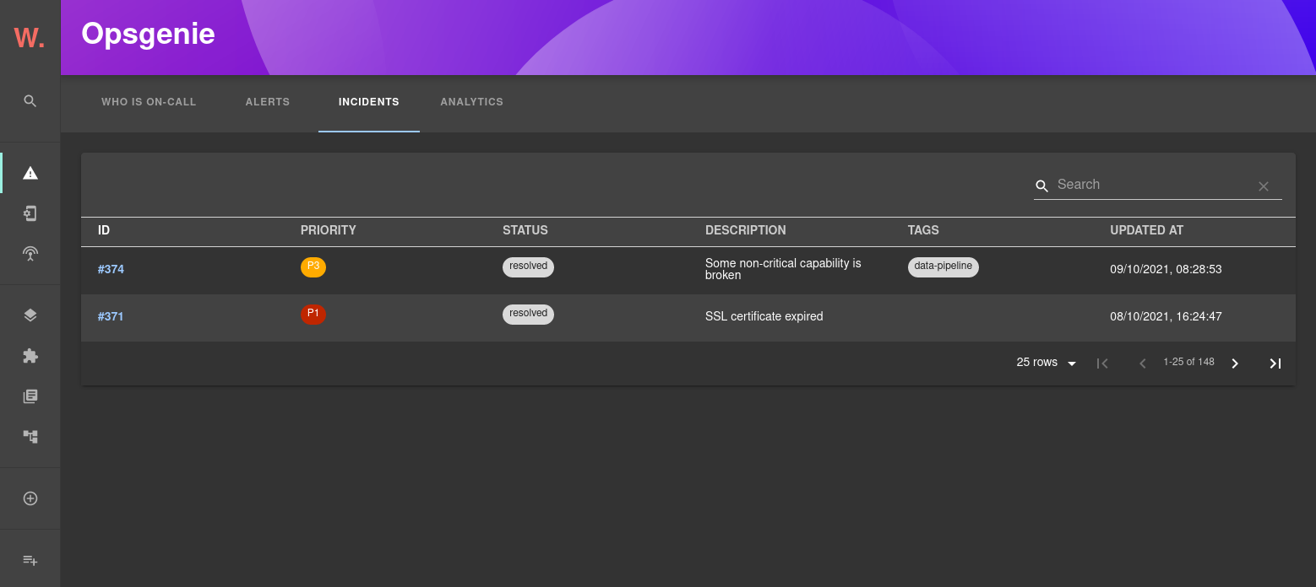Screen dimensions: 1316x587
Task: Click the STATUS column header
Action: pyautogui.click(x=525, y=230)
